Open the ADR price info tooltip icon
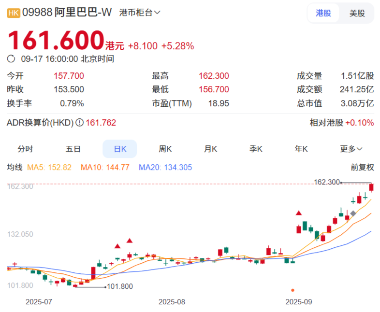The image size is (380, 312). [79, 123]
